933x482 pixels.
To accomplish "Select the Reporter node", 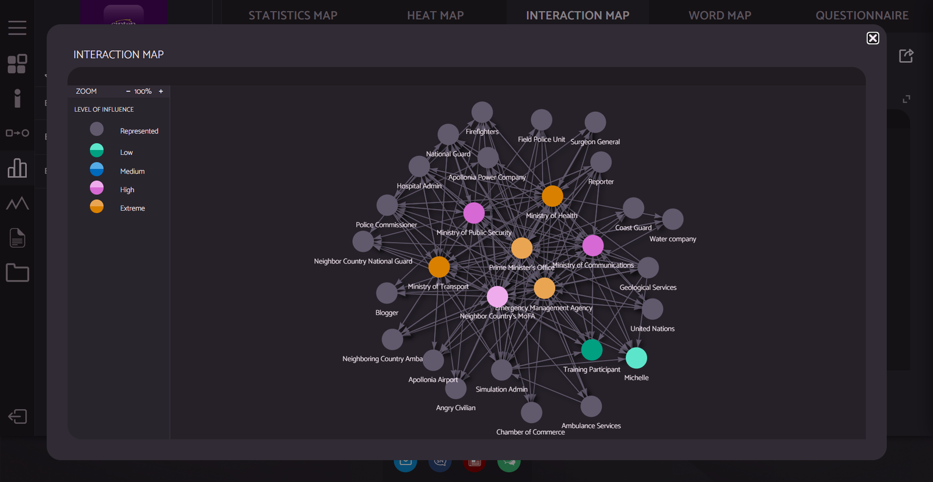I will tap(601, 162).
